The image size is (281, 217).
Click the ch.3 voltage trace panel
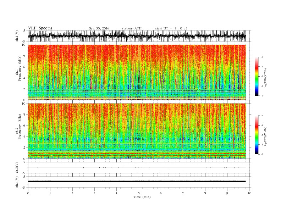click(x=139, y=168)
